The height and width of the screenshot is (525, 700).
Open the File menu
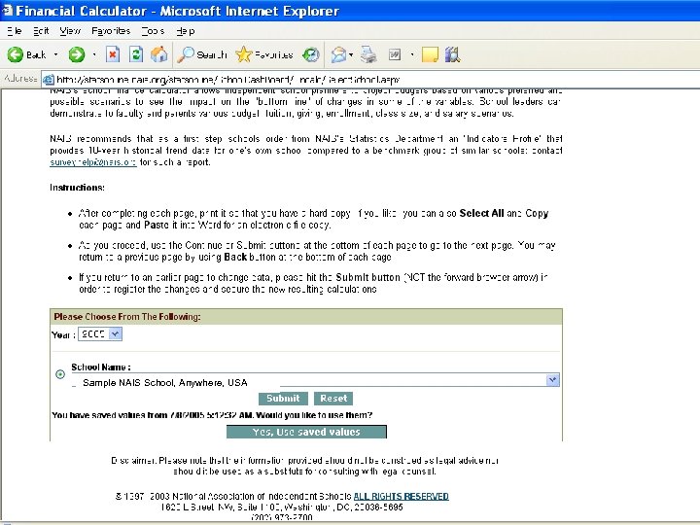click(15, 31)
